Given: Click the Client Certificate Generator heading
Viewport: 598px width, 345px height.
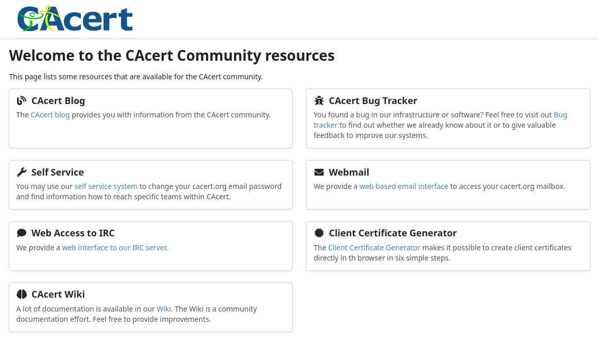Looking at the screenshot, I should tap(392, 233).
